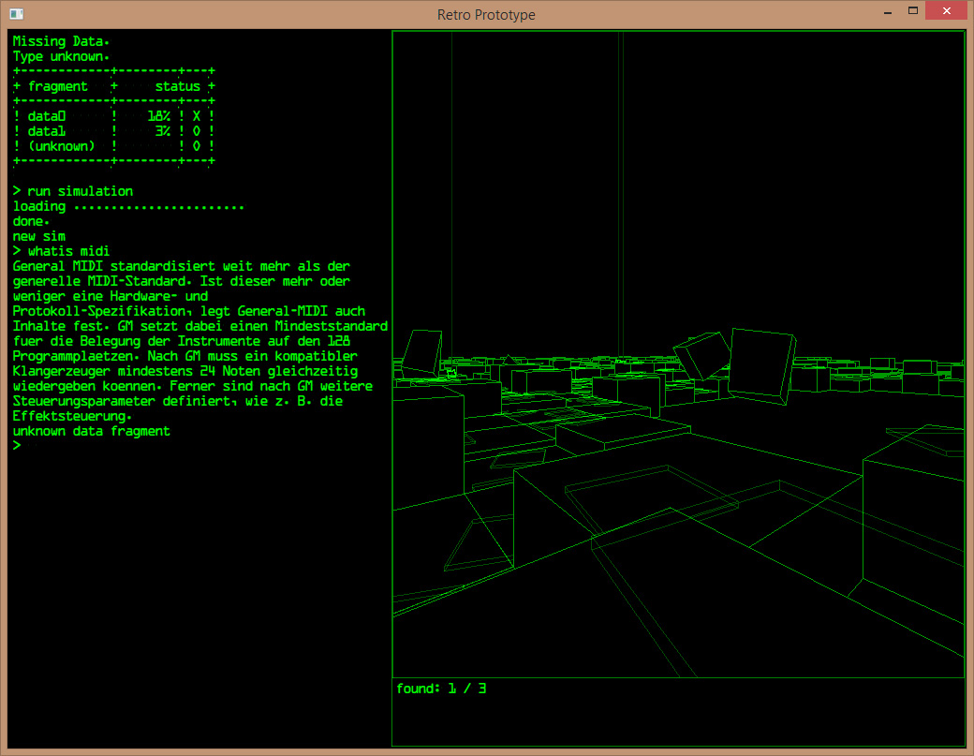Click the 'found: 1 / 3' counter
Screen dimensions: 974x756
441,689
